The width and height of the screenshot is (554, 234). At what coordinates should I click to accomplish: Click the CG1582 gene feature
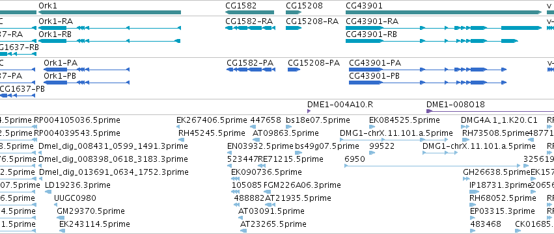click(x=249, y=12)
